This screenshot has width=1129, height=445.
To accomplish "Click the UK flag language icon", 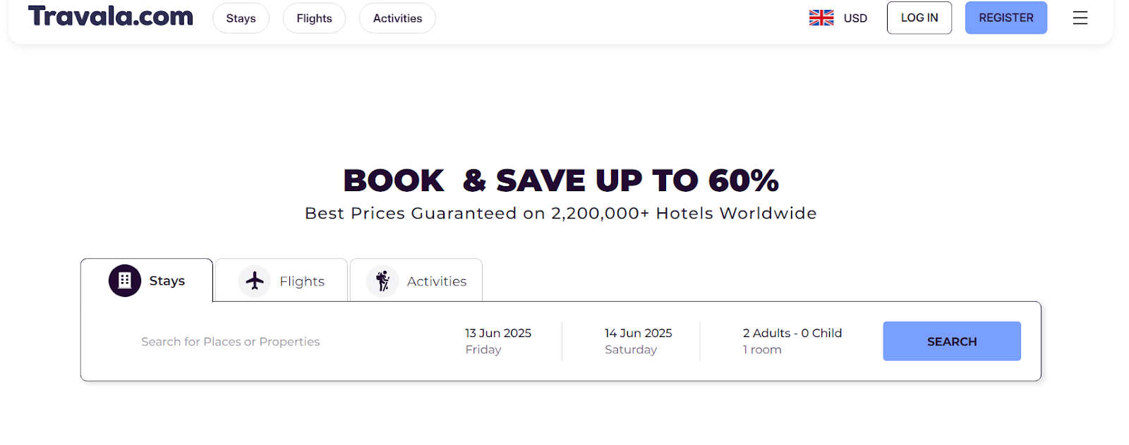I will [x=821, y=18].
